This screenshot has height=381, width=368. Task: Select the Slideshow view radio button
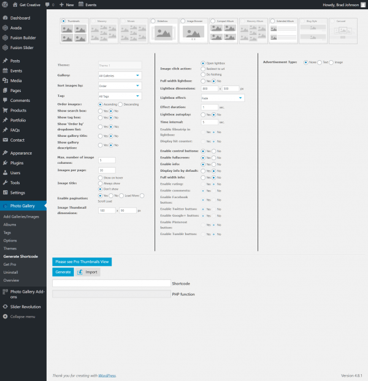pos(153,21)
